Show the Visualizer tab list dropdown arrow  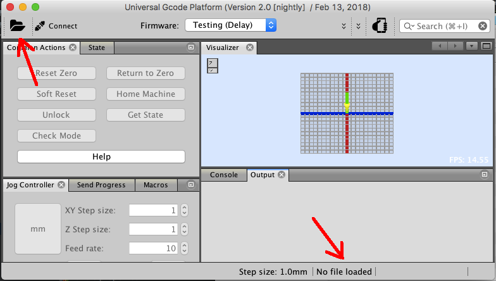(471, 46)
